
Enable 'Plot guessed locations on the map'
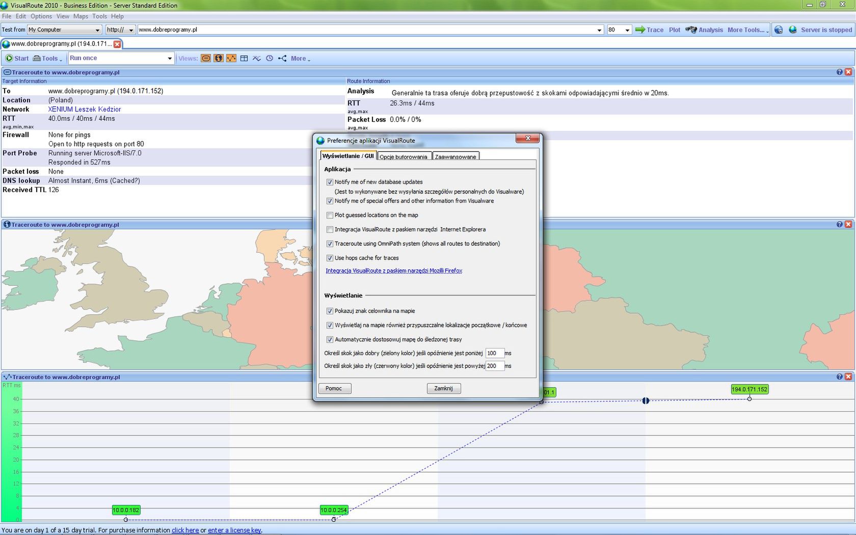pos(330,215)
